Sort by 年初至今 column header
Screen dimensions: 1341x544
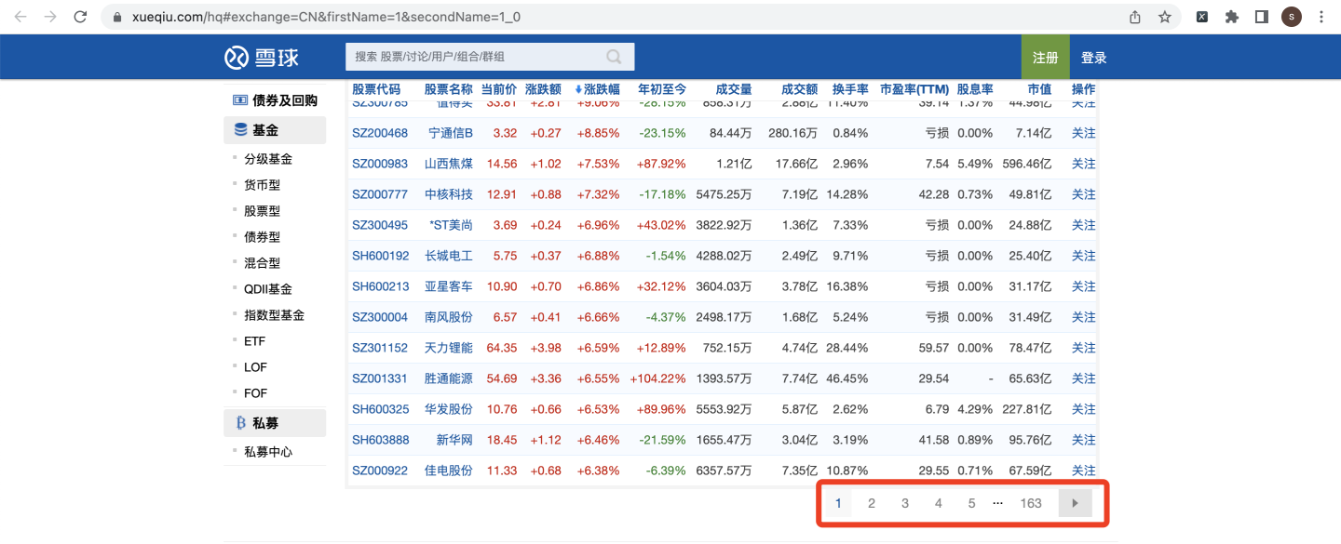pos(662,89)
